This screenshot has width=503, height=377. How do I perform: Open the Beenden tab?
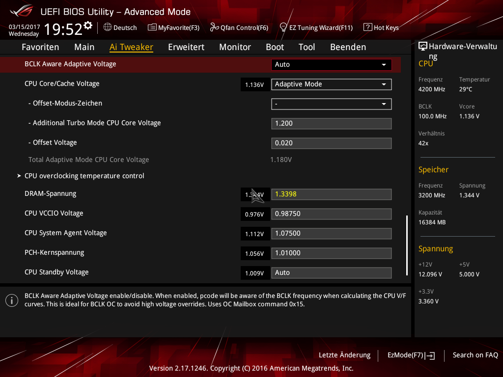[348, 47]
